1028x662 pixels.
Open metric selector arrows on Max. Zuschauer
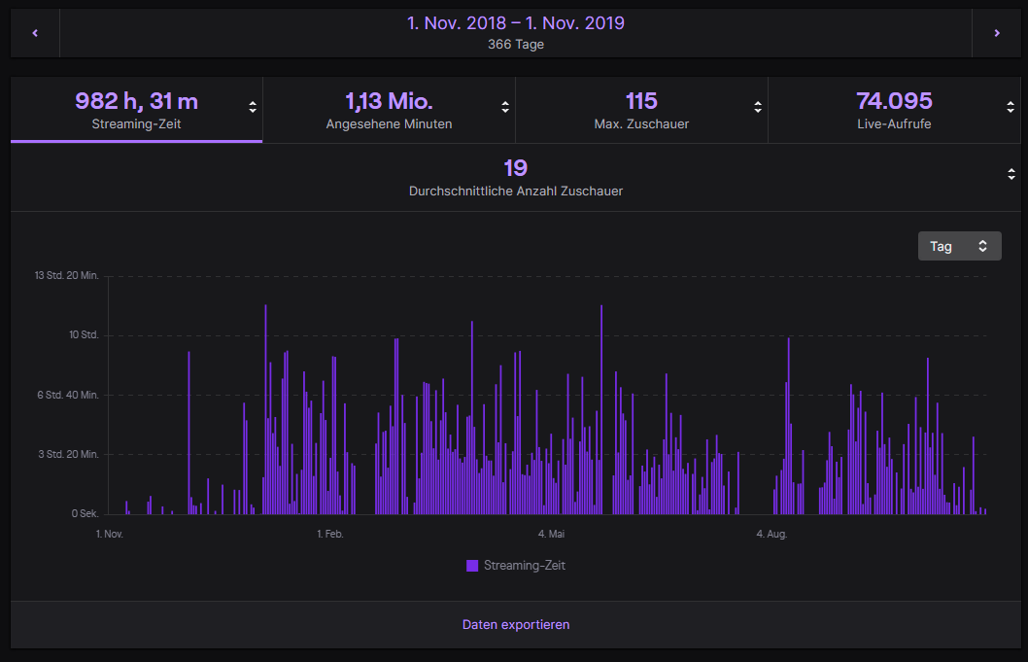[x=758, y=108]
